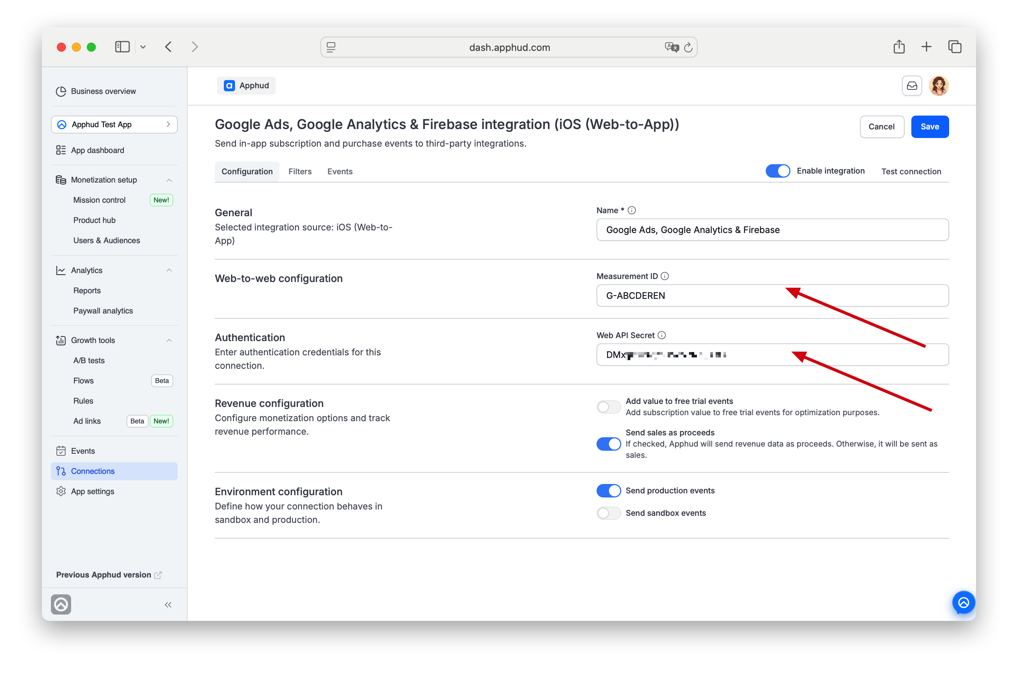Open the support chat bubble icon
This screenshot has width=1018, height=677.
coord(963,603)
